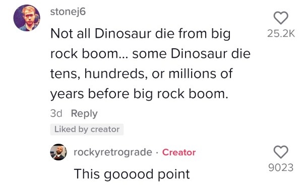Click the line "rock boom... some Dinosaur die"
The image size is (301, 187).
pyautogui.click(x=150, y=54)
